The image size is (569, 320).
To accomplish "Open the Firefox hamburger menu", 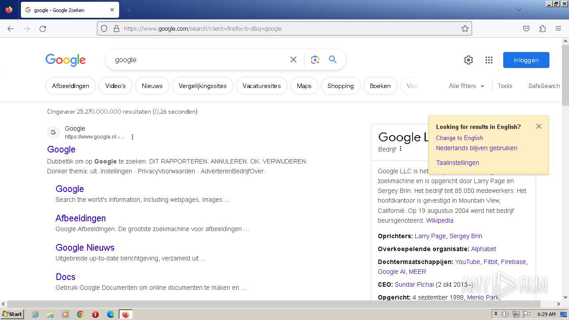I will click(558, 28).
